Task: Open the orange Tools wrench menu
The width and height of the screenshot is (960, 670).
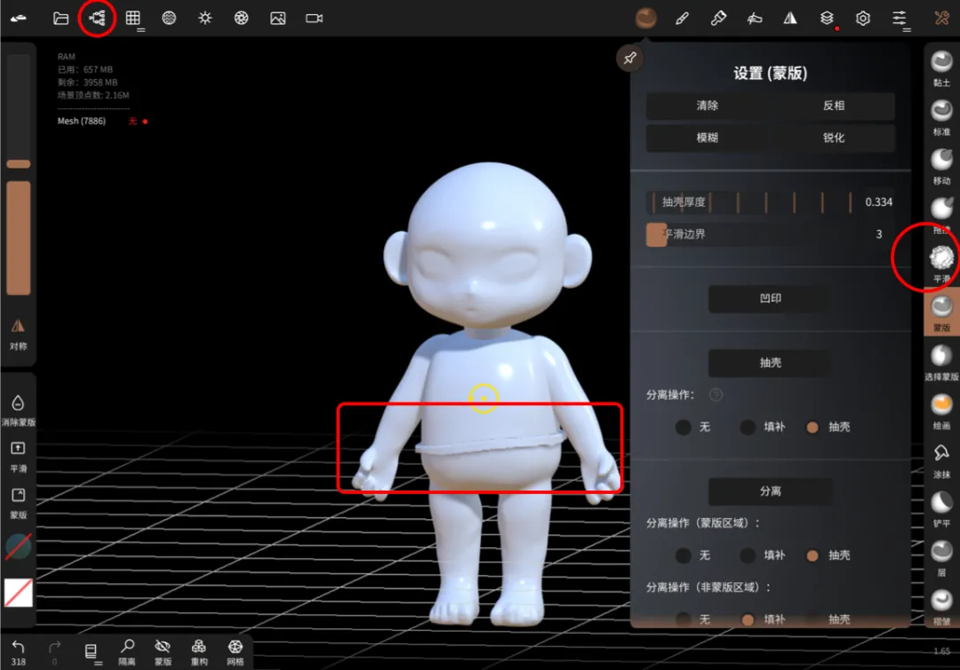Action: [941, 19]
